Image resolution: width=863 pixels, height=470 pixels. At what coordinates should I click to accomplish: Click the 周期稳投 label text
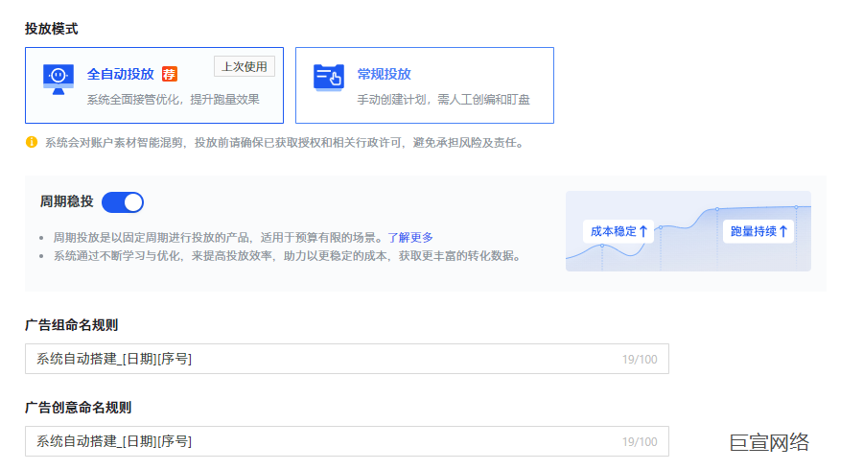66,202
